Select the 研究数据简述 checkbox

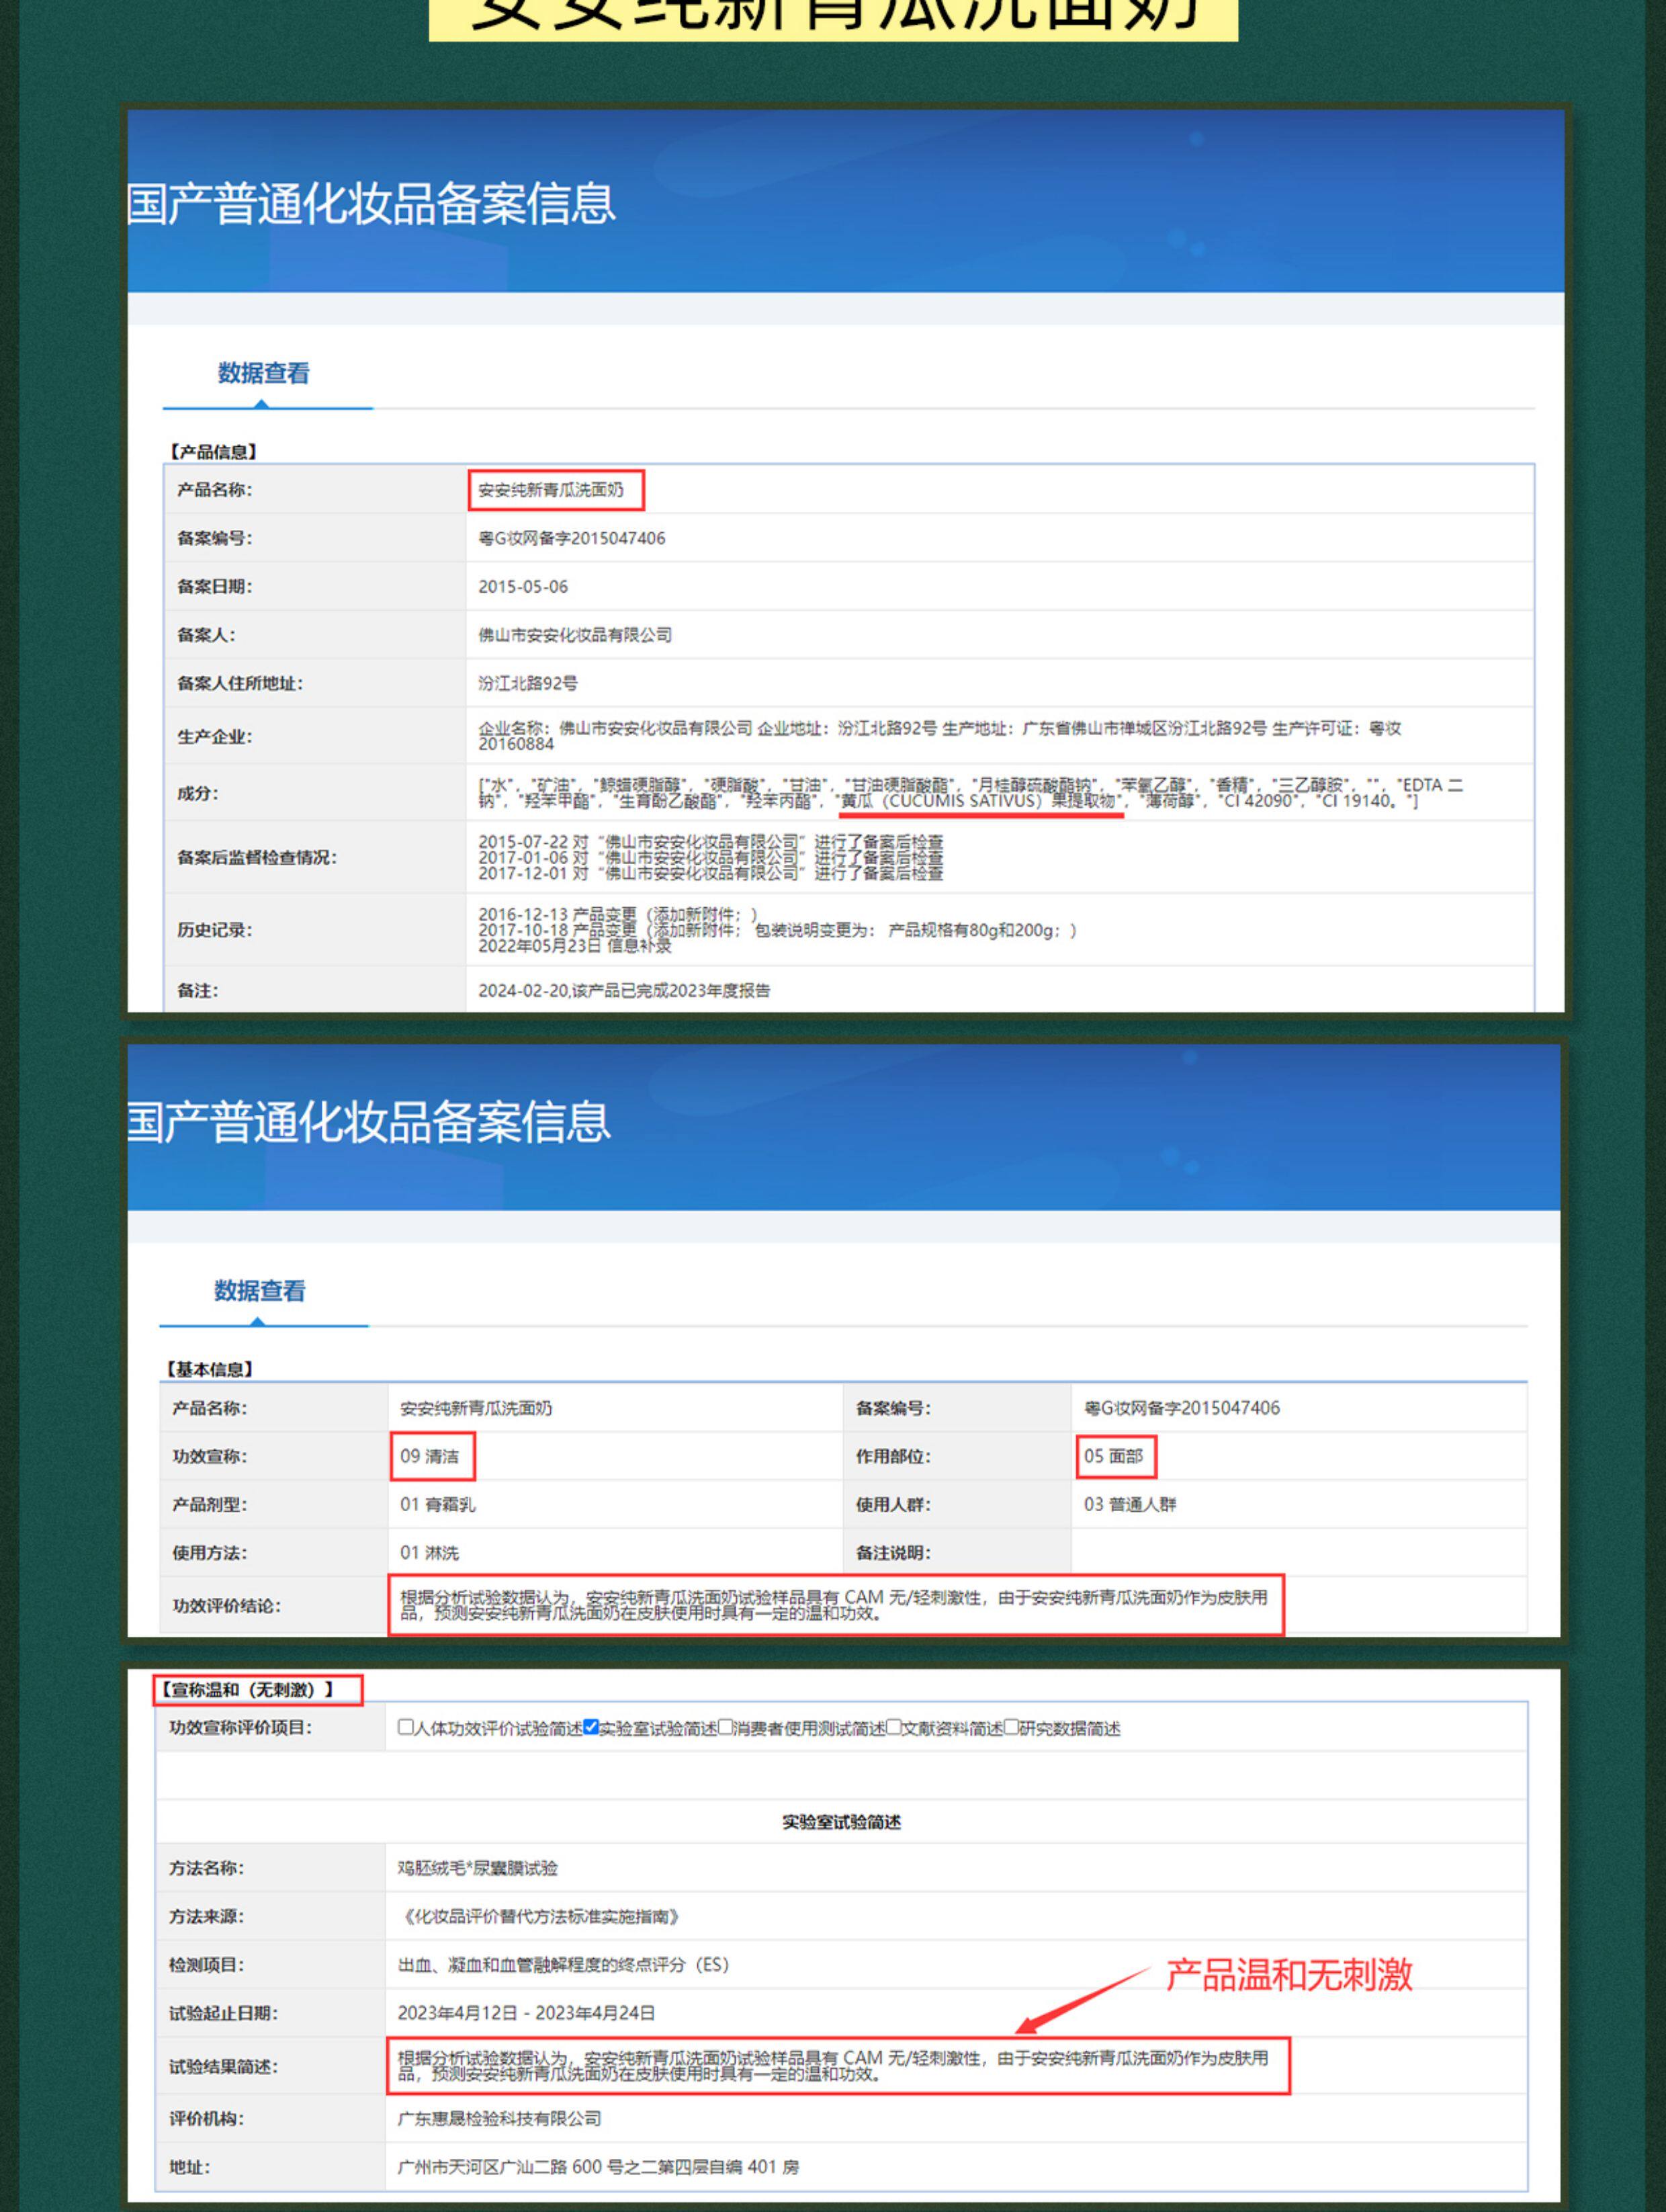1011,1727
